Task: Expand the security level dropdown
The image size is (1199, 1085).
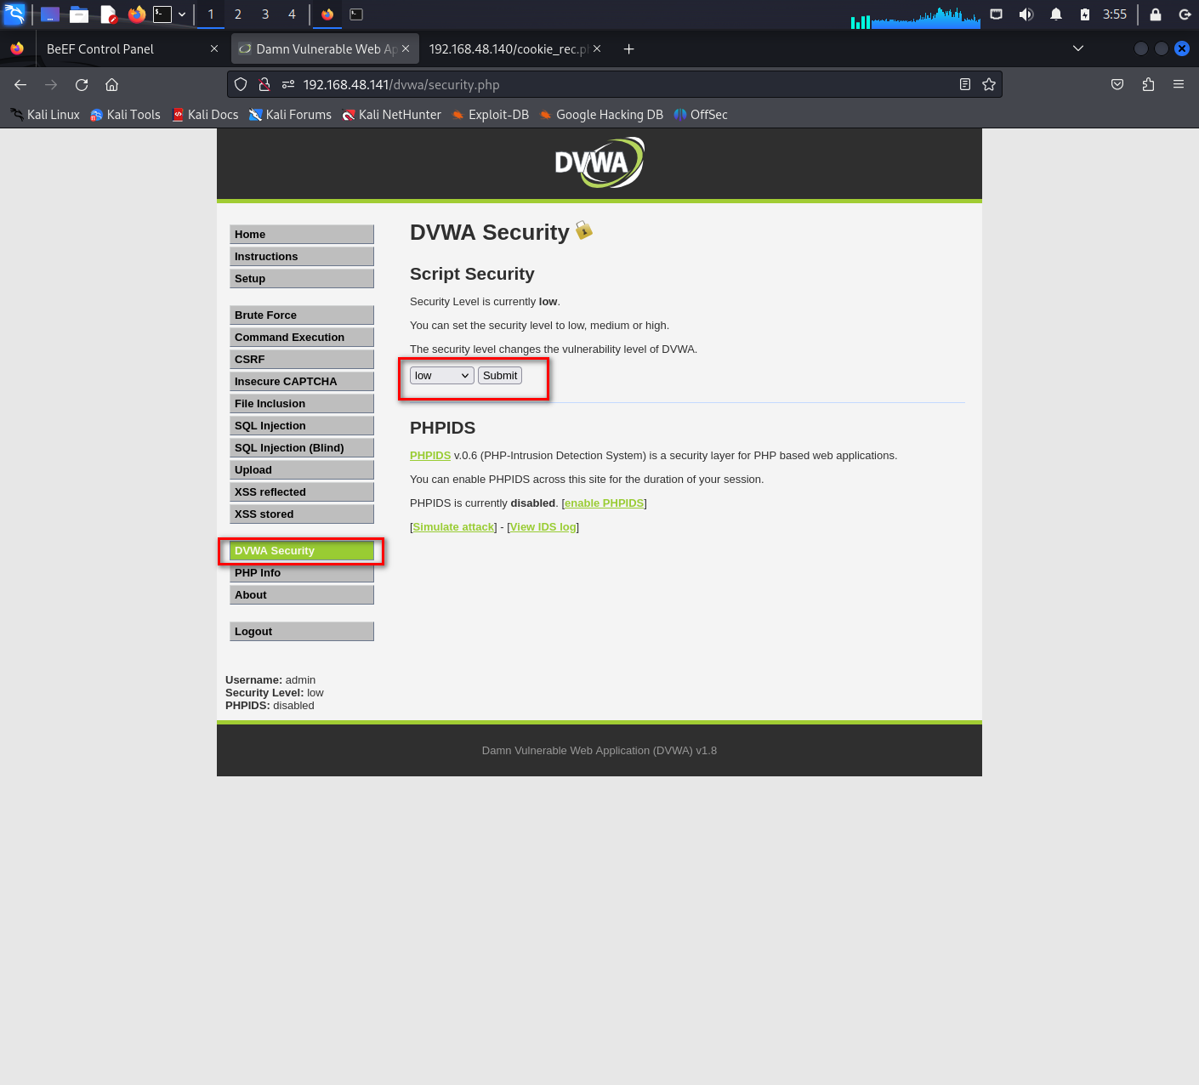Action: [442, 376]
